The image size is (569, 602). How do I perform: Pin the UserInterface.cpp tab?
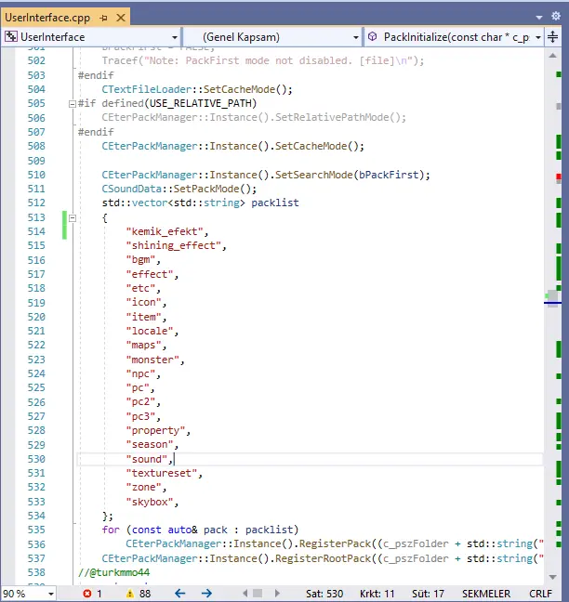tap(104, 18)
